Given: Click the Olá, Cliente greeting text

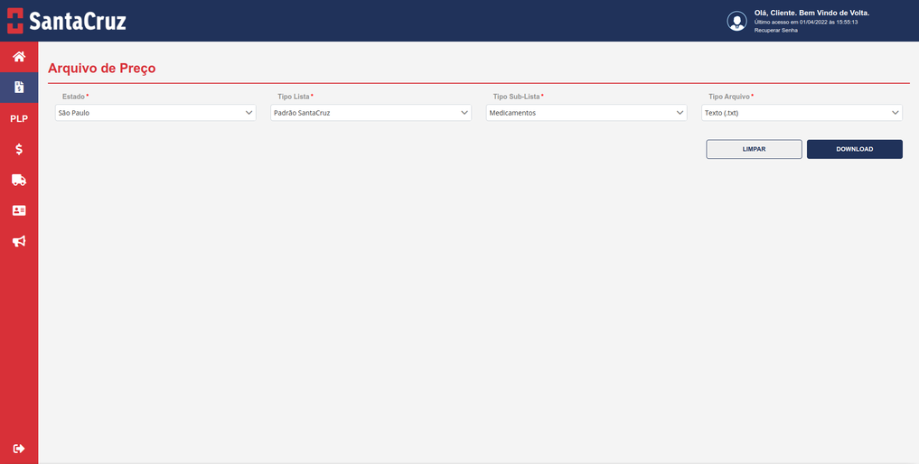Looking at the screenshot, I should (811, 13).
